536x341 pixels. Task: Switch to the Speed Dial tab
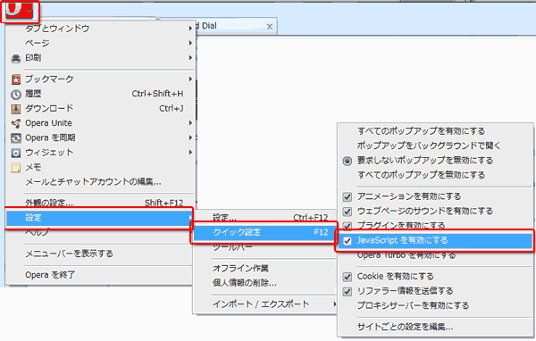pyautogui.click(x=236, y=26)
